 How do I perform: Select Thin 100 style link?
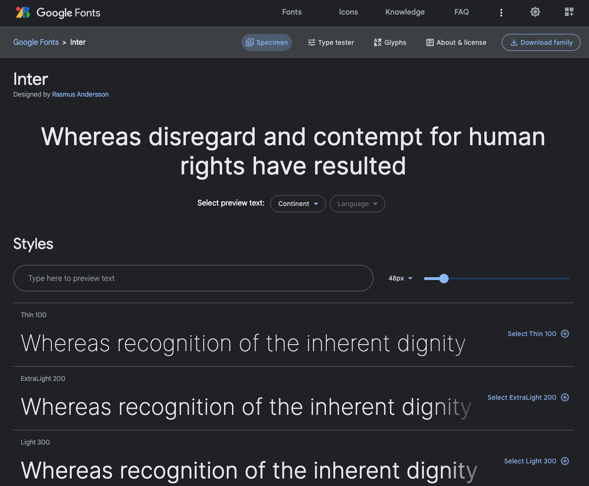532,334
